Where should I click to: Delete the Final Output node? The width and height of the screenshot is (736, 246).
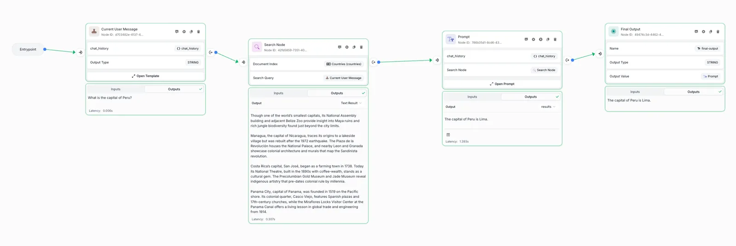tap(718, 32)
